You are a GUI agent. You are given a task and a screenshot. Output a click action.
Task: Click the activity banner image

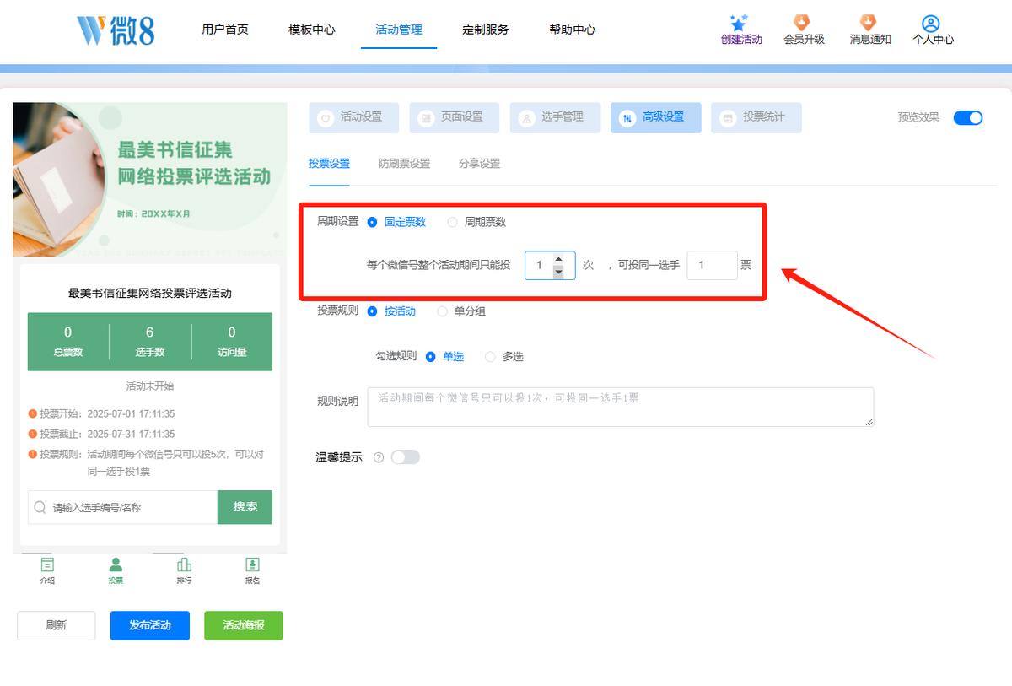pyautogui.click(x=150, y=179)
